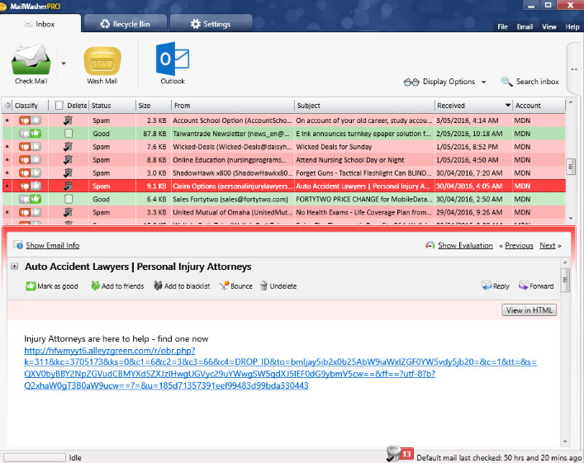Viewport: 584px width, 463px height.
Task: Click preview pane scrollbar down arrow
Action: click(x=565, y=442)
